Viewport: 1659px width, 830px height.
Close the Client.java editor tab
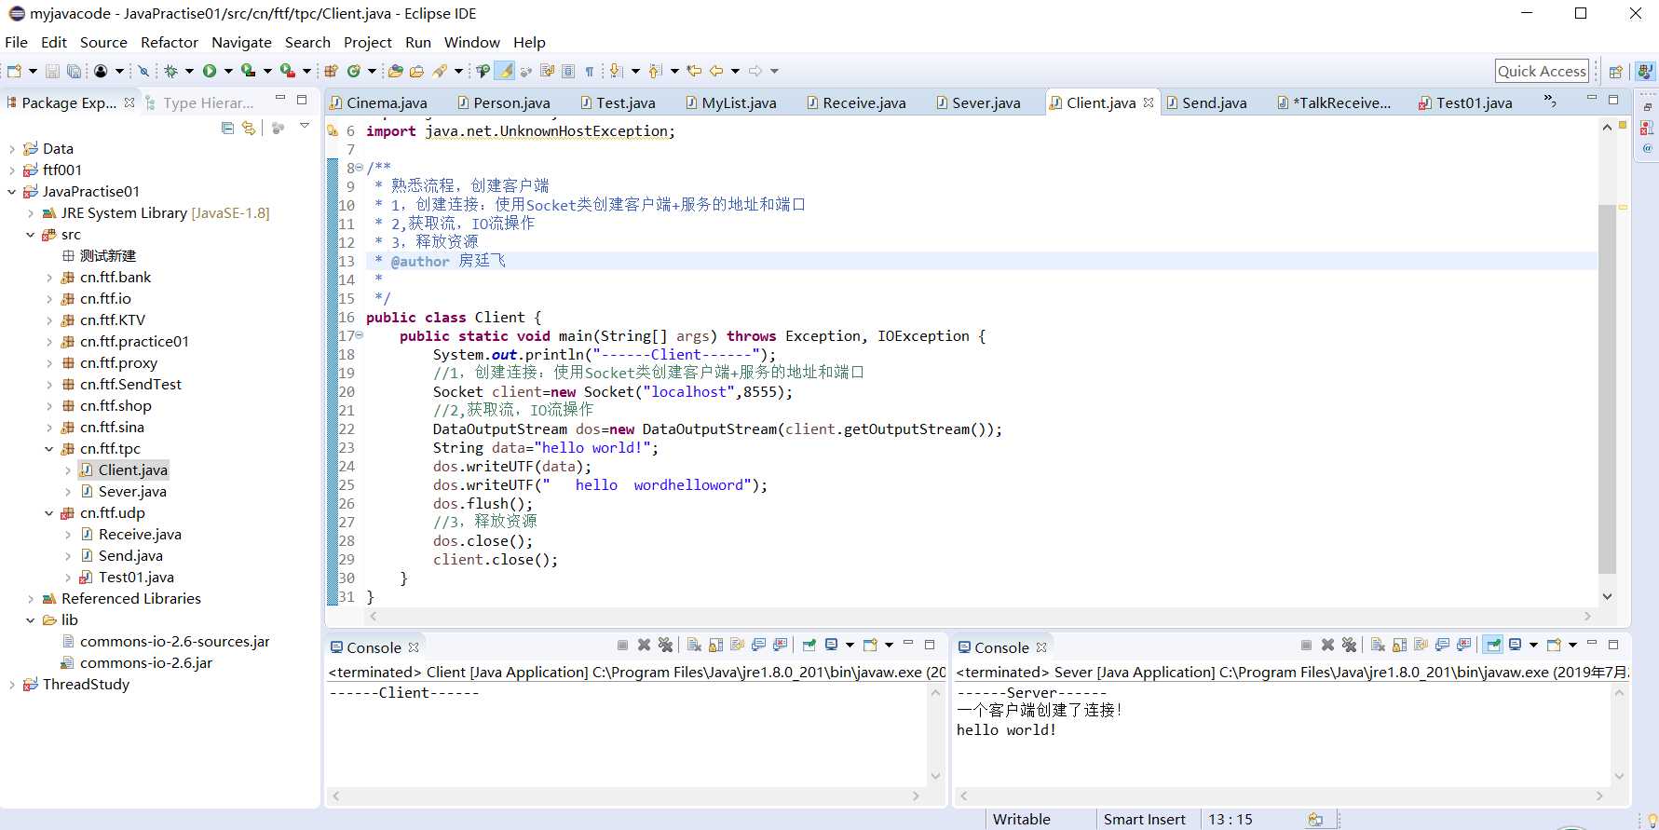1149,102
